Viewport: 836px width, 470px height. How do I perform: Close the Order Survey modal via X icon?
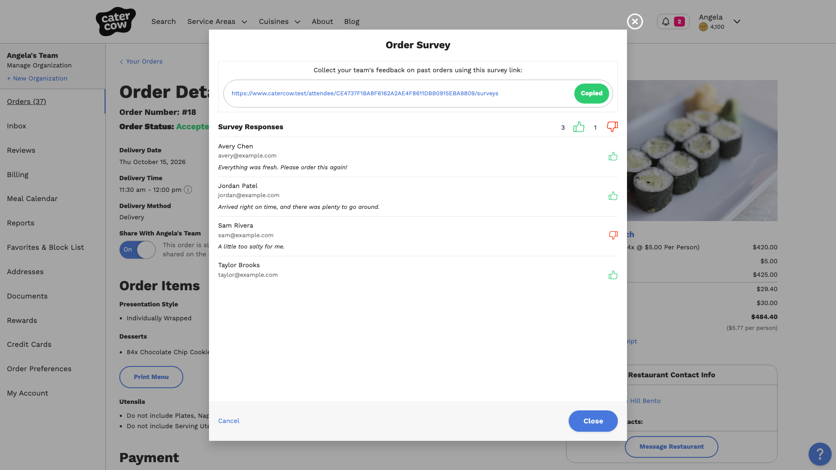635,21
